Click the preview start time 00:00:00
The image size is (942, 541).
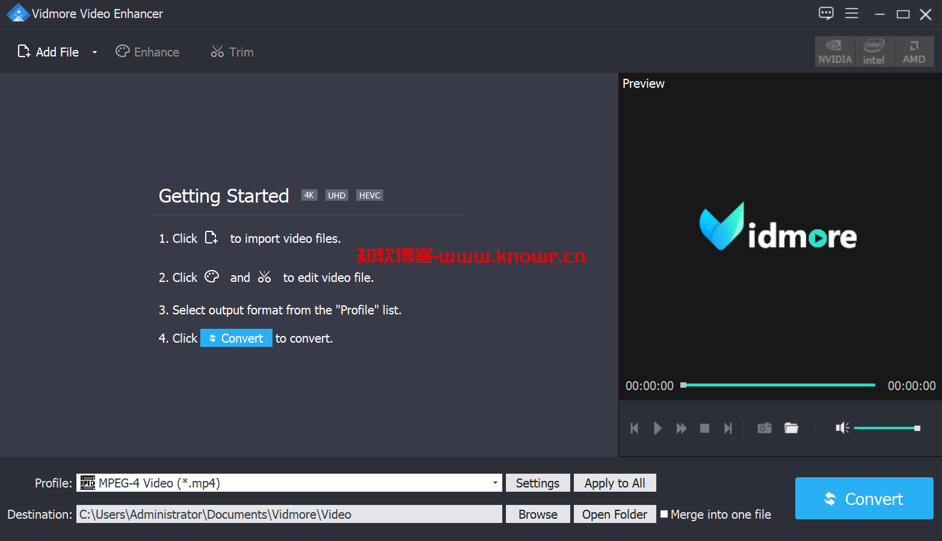(650, 385)
